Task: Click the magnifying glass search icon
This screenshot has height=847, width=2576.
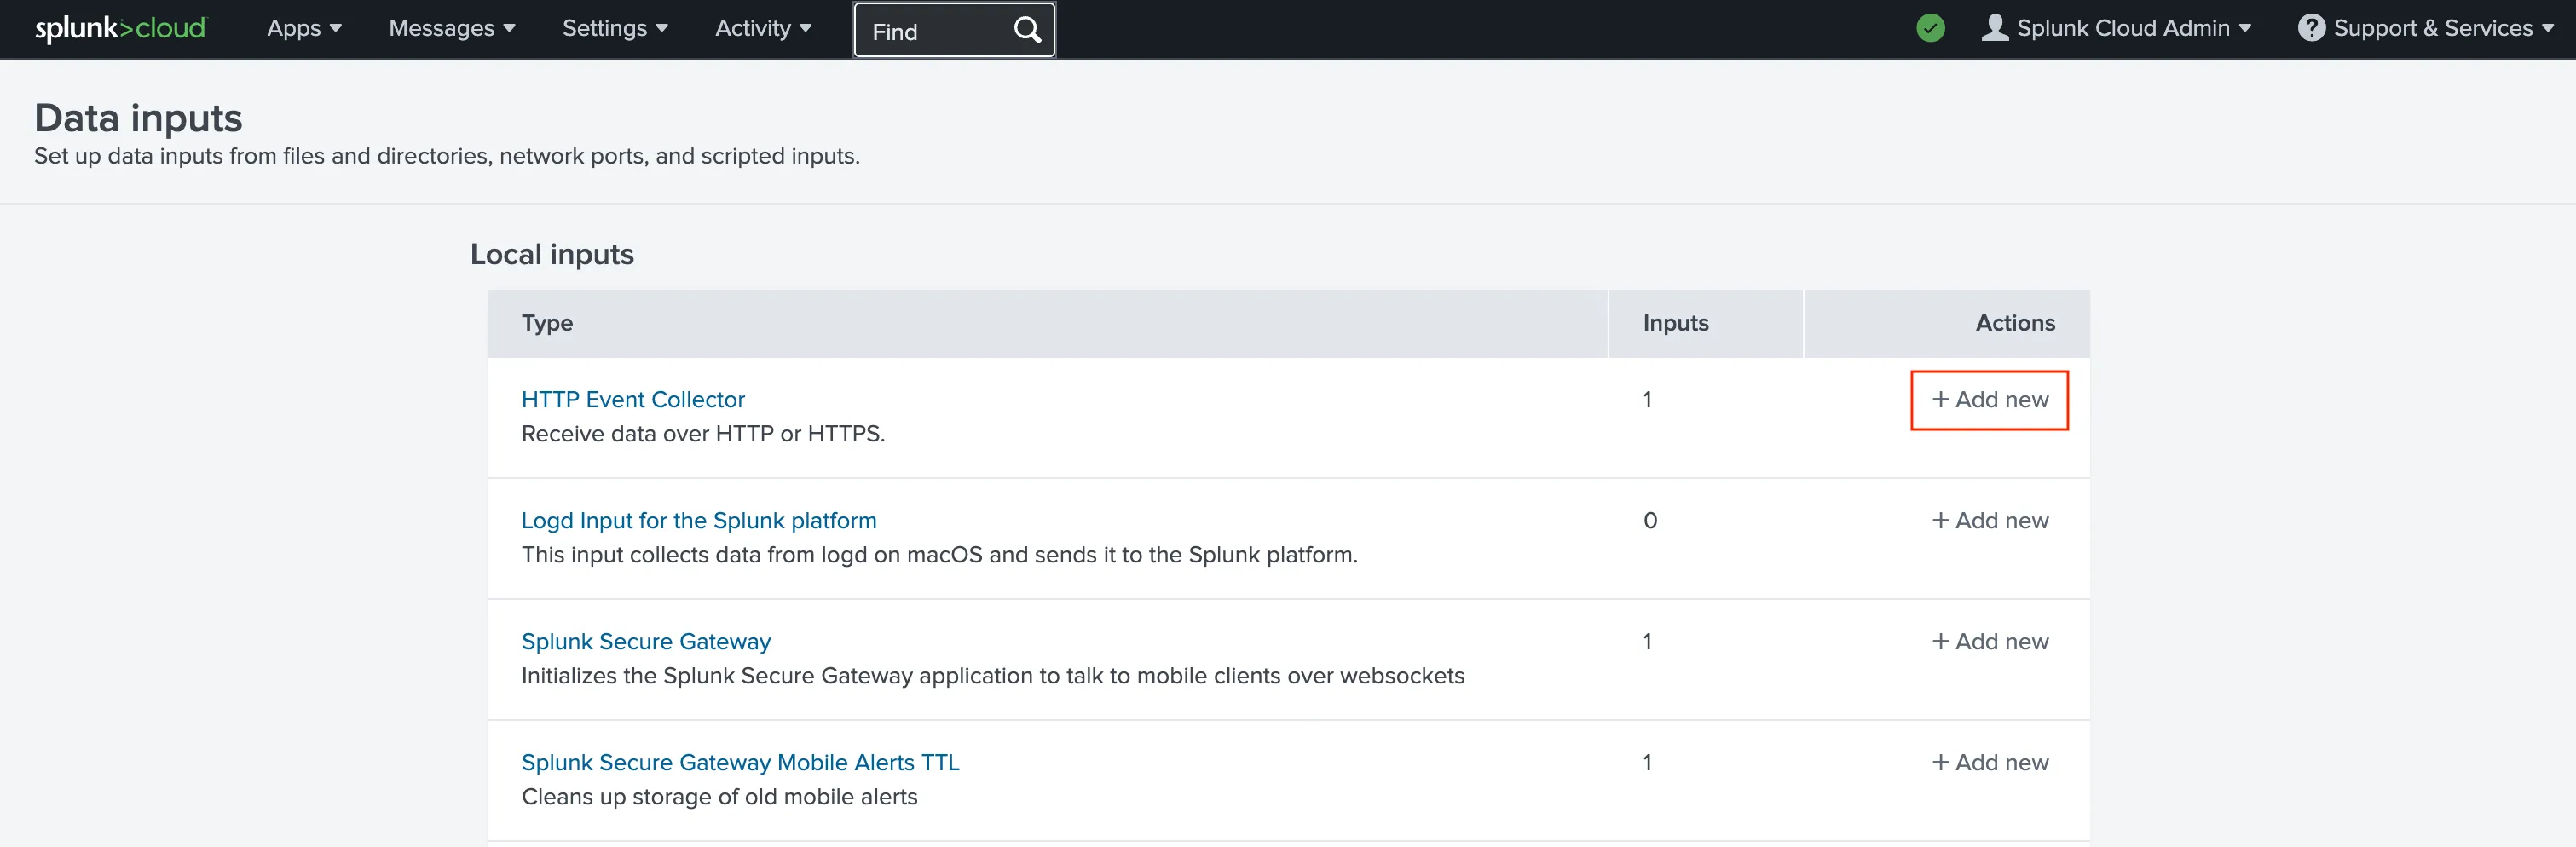Action: tap(1027, 30)
